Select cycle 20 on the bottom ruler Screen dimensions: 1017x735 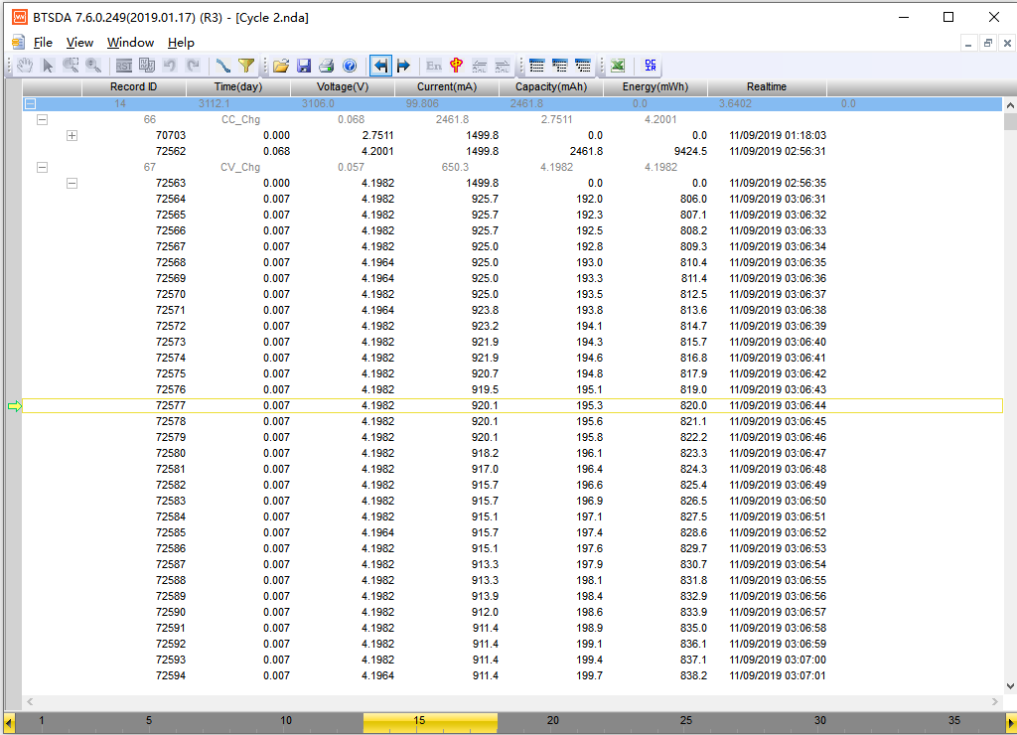552,721
